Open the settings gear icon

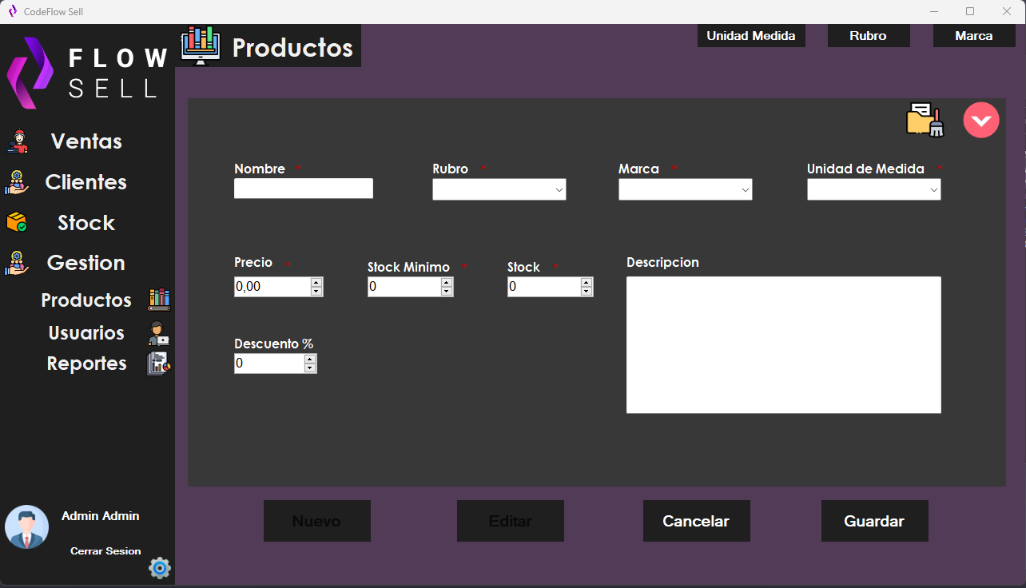pos(159,568)
